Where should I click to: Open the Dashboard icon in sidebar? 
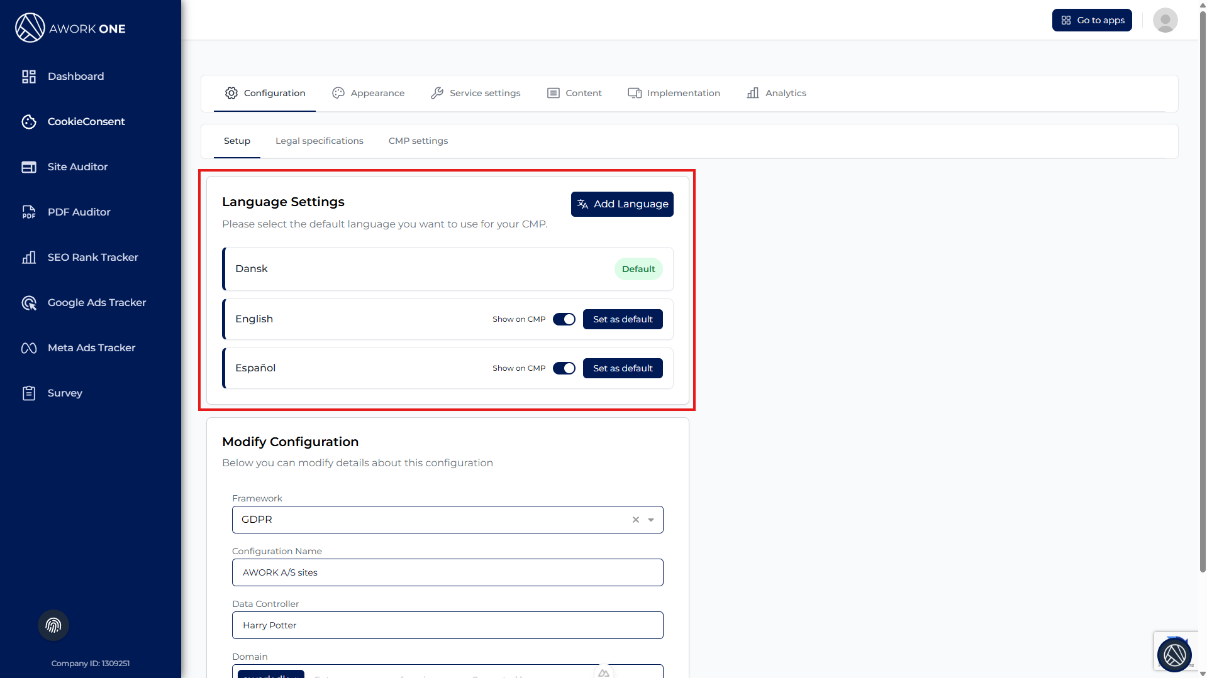(29, 77)
